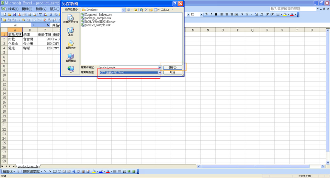Switch to the product_sample sheet tab

pyautogui.click(x=28, y=166)
